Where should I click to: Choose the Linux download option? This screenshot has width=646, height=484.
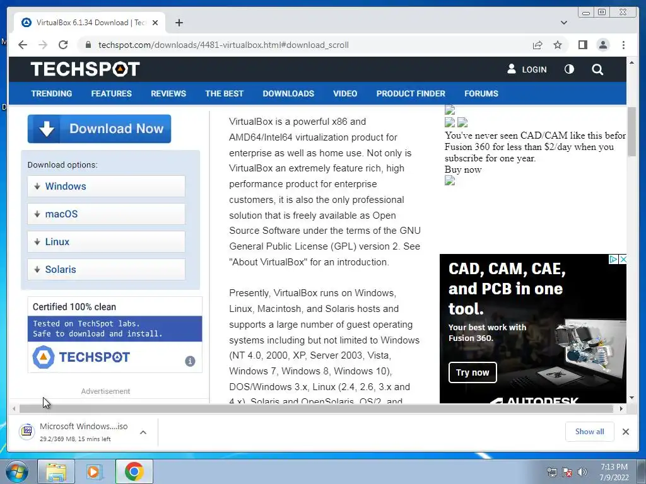(x=106, y=241)
